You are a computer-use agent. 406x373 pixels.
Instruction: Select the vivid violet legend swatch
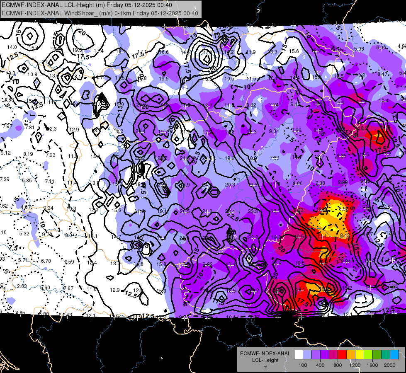pyautogui.click(x=325, y=355)
